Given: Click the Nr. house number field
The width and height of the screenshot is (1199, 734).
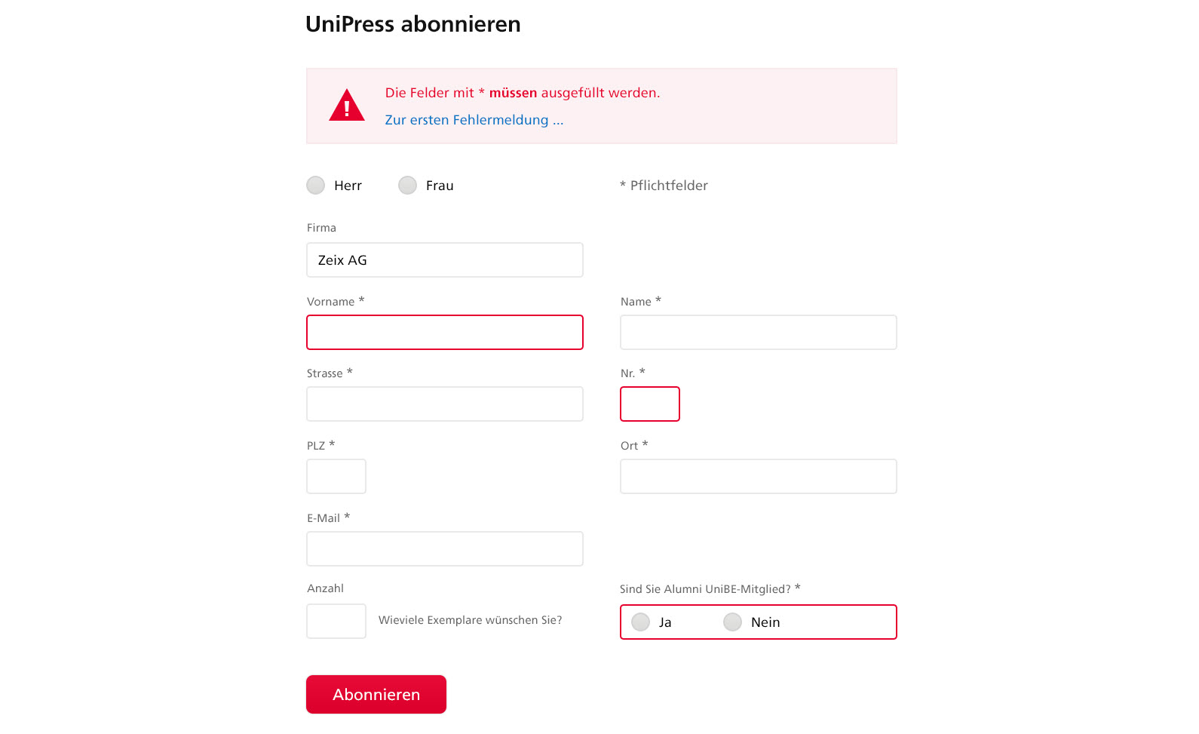Looking at the screenshot, I should (650, 404).
